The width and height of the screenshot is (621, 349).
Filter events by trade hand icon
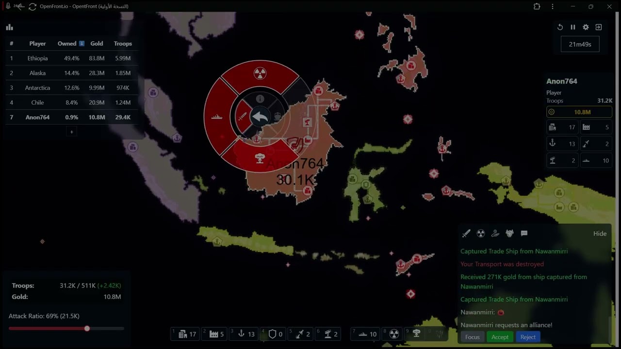(x=495, y=233)
